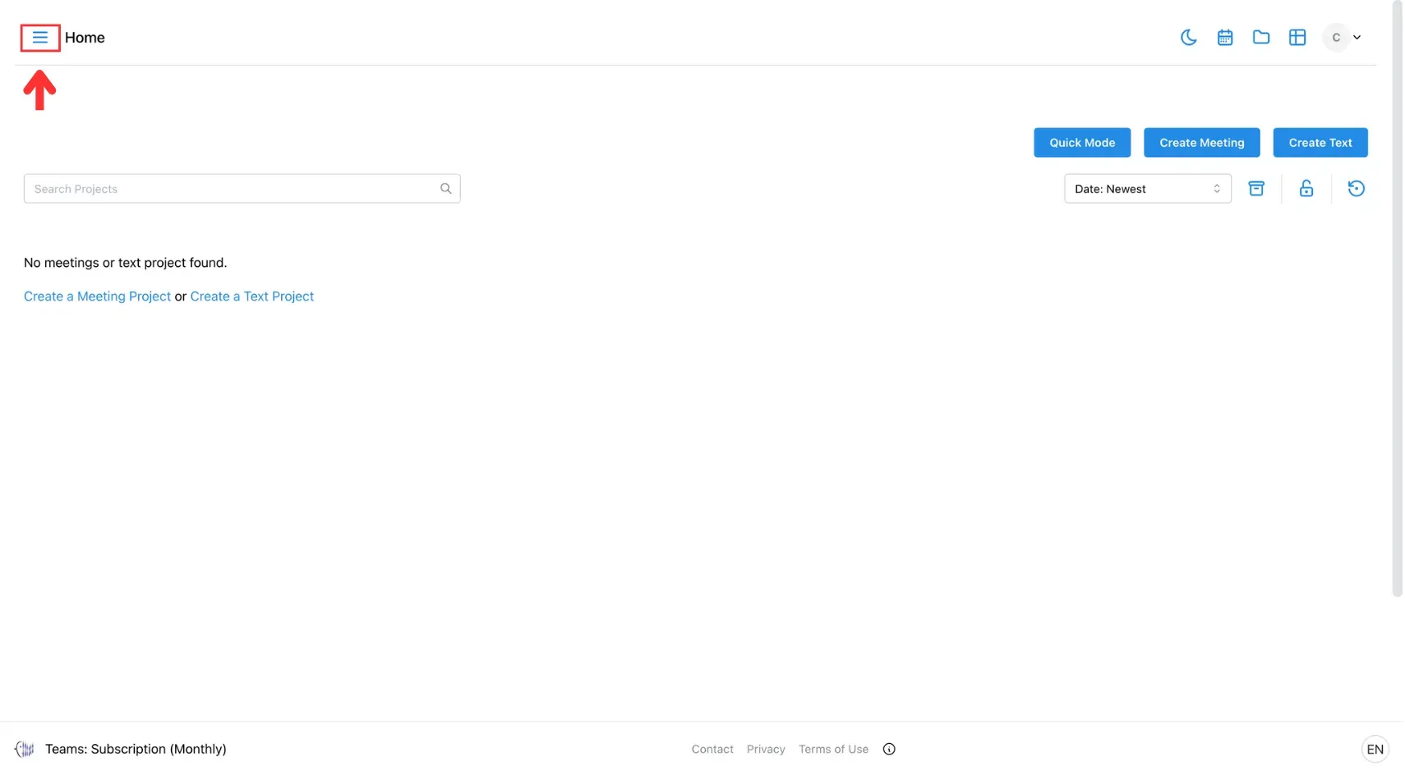Open the hamburger navigation menu
Image resolution: width=1405 pixels, height=776 pixels.
click(39, 38)
